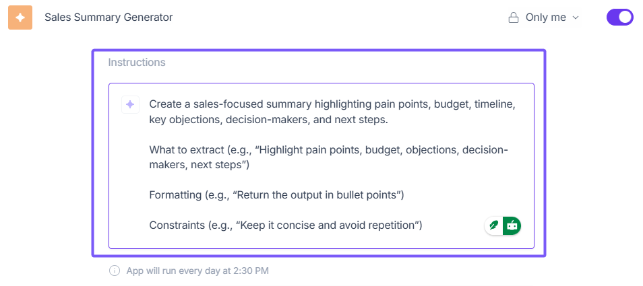Click the orange sparkle app icon
The width and height of the screenshot is (643, 286).
(x=20, y=17)
